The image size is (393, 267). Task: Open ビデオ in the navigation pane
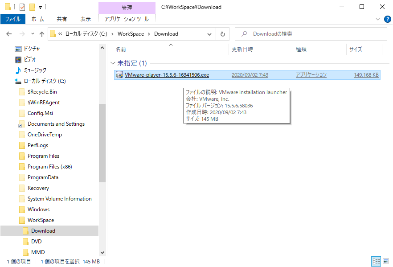[x=29, y=60]
